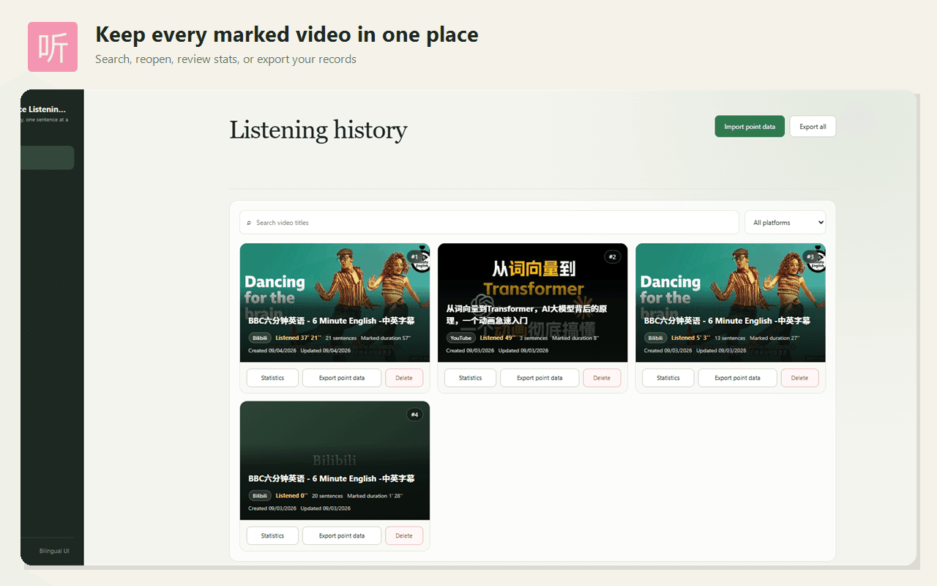Click the #1 badge on the first card

(414, 257)
